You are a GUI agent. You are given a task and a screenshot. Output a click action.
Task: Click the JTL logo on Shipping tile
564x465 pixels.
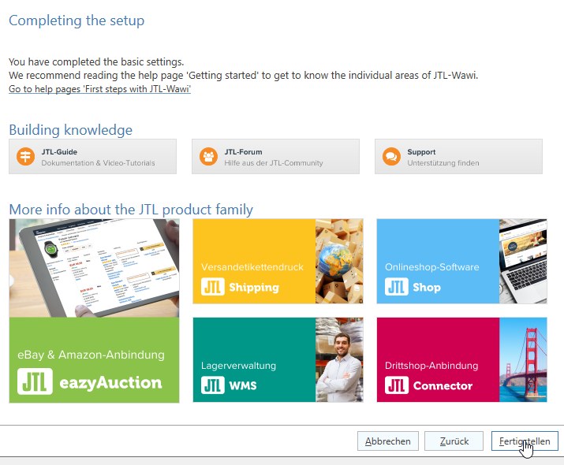tap(212, 287)
